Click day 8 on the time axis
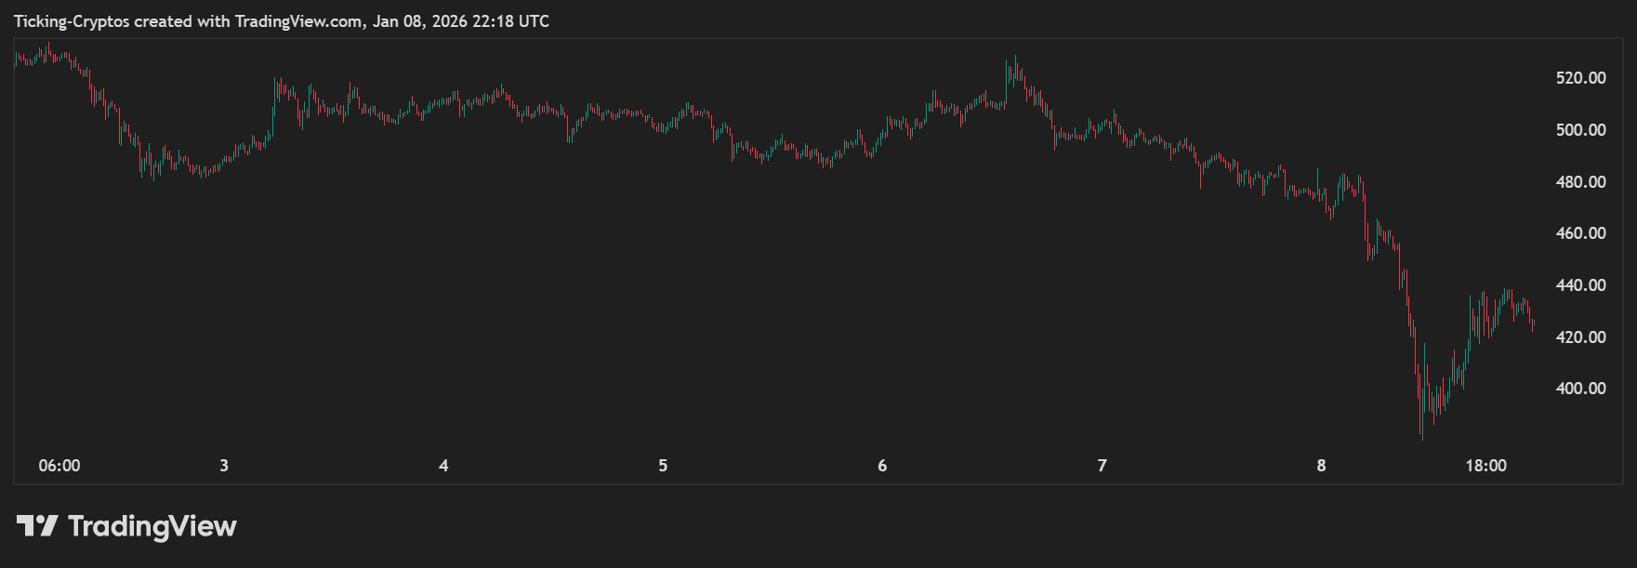 click(x=1321, y=466)
